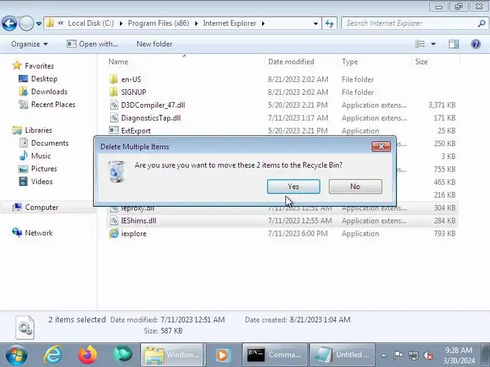
Task: Show hidden tray icons arrow
Action: point(384,355)
